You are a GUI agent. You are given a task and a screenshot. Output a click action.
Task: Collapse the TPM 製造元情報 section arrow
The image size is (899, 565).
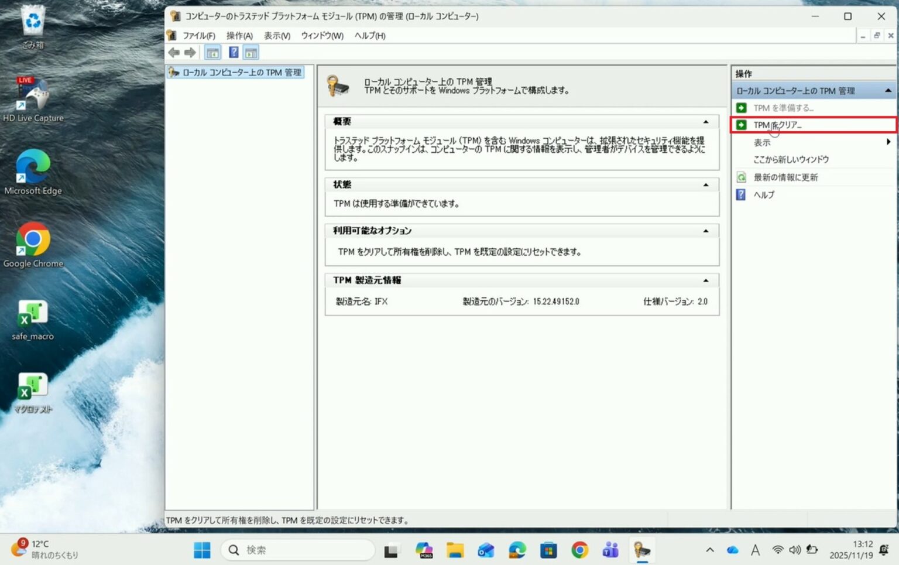tap(706, 280)
